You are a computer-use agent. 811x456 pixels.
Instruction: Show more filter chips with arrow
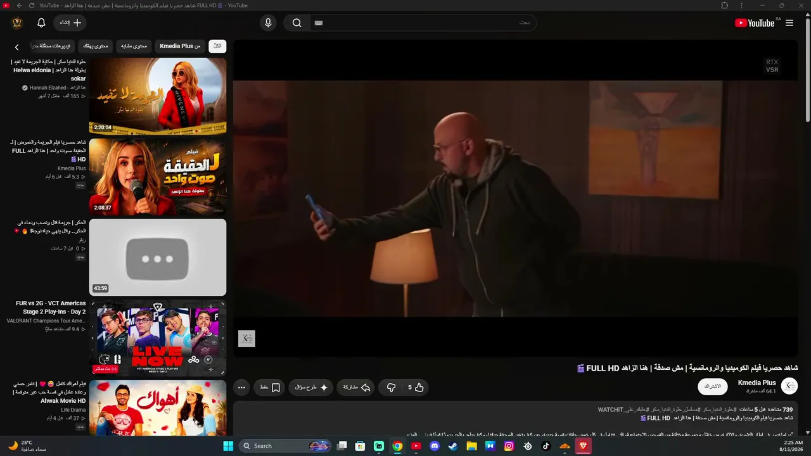(17, 47)
